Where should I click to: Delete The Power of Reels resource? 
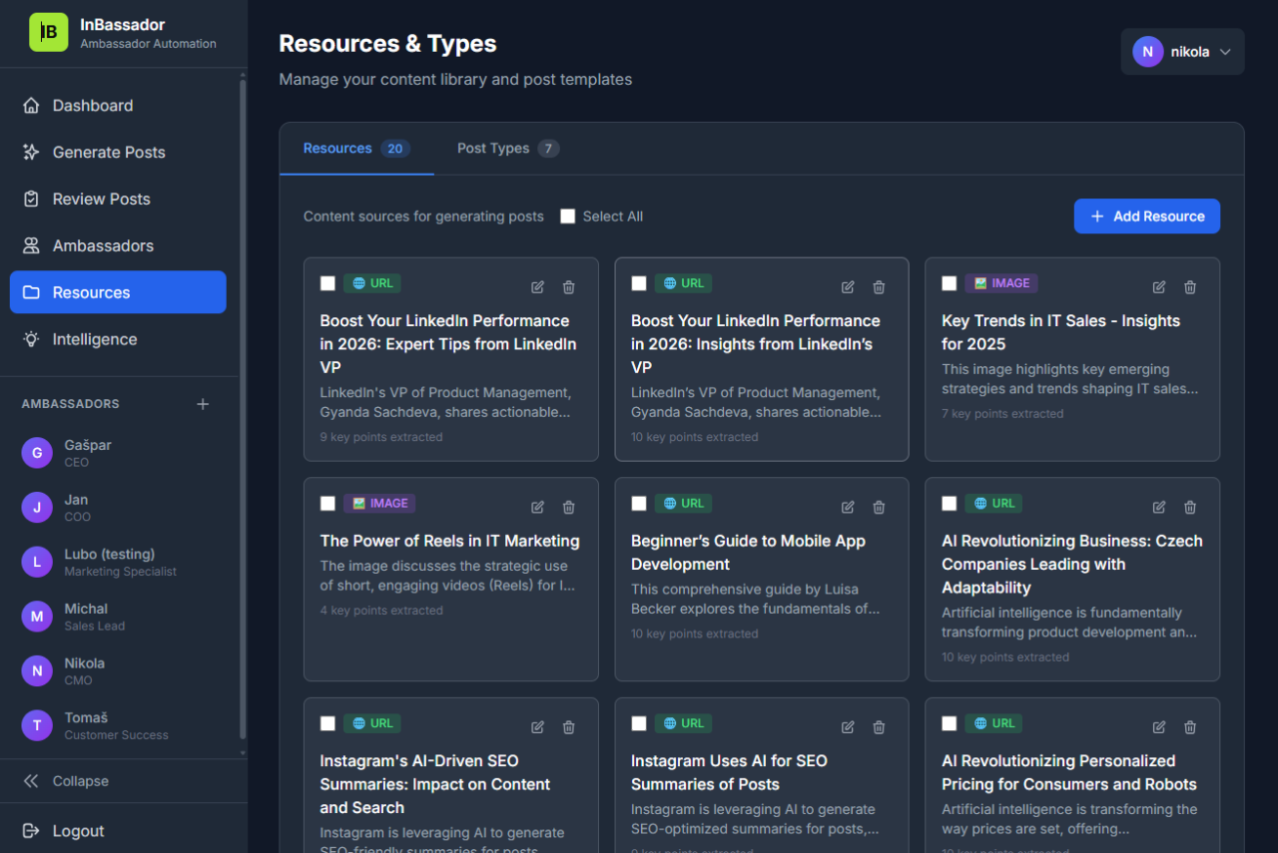[x=568, y=507]
